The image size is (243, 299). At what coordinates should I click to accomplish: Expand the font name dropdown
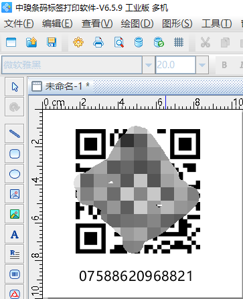pyautogui.click(x=149, y=65)
